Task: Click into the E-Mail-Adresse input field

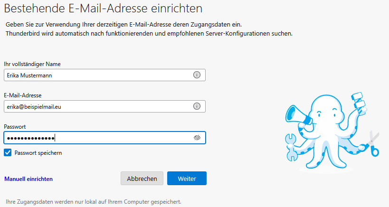Action: tap(95, 106)
